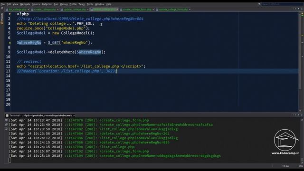Open the search options magnifier dropdown

(260, 4)
